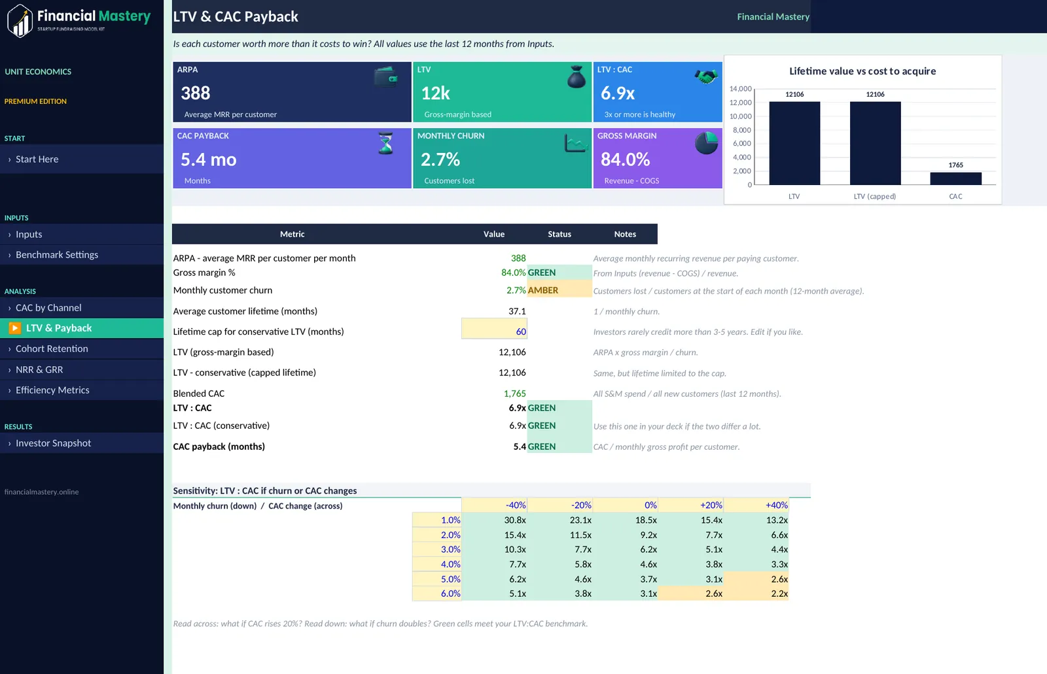Viewport: 1047px width, 674px height.
Task: Click the money bag icon on LTV card
Action: [x=576, y=77]
